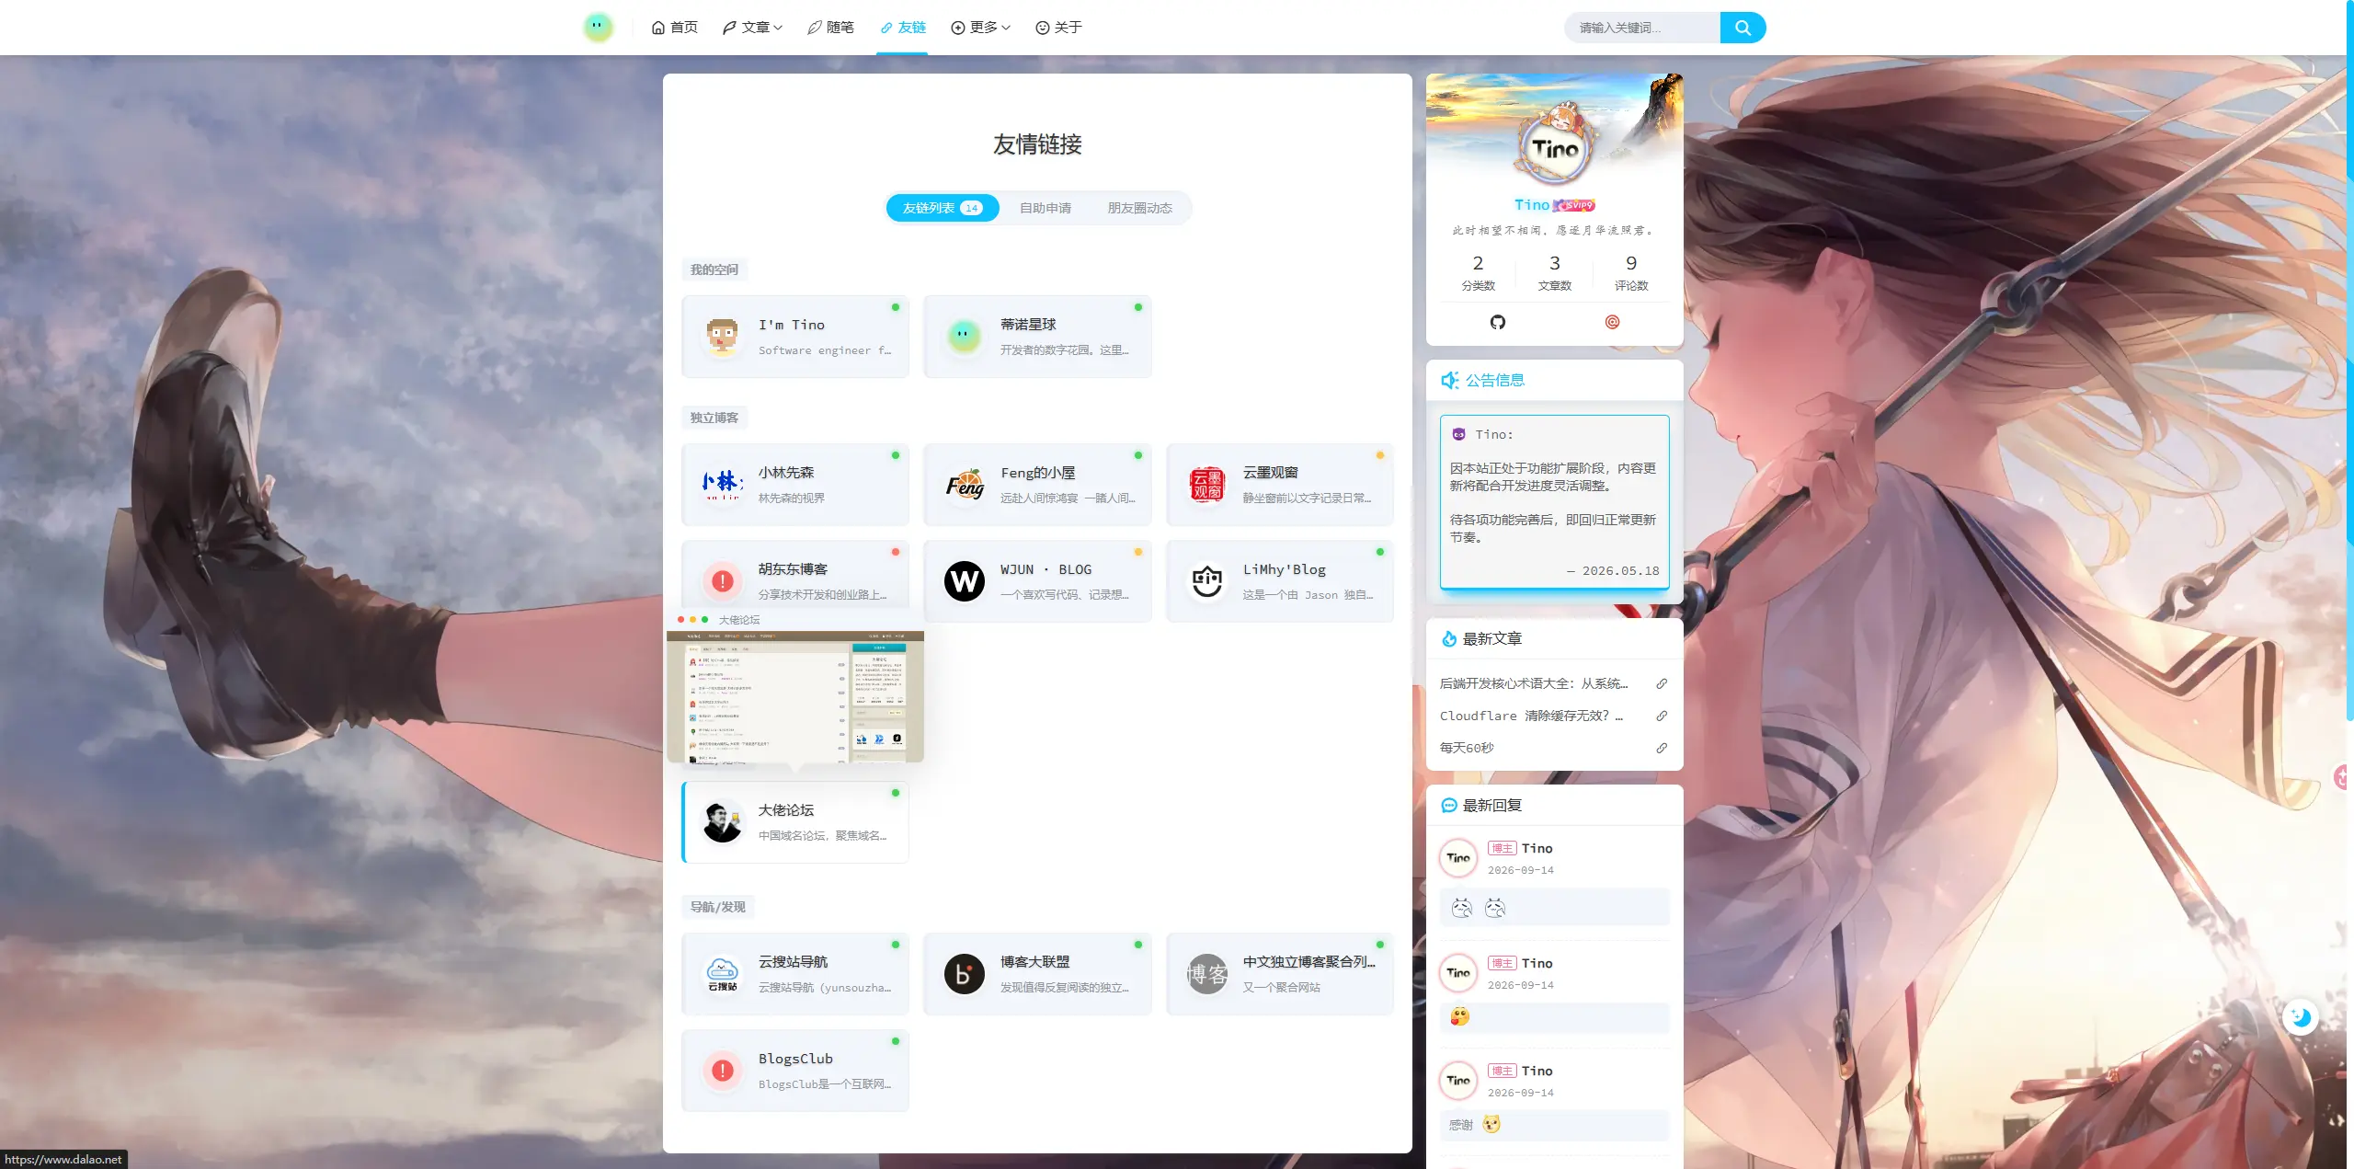The width and height of the screenshot is (2354, 1169).
Task: Click the site logo avatar in navbar
Action: click(x=598, y=27)
